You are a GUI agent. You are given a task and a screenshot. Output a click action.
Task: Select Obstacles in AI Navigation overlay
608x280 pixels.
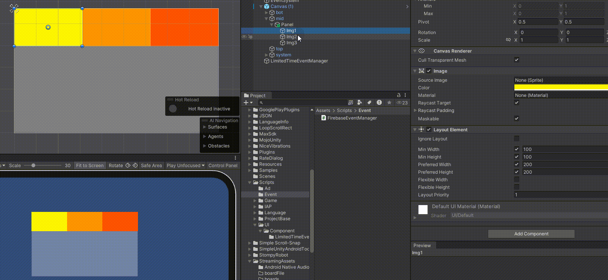pyautogui.click(x=219, y=146)
